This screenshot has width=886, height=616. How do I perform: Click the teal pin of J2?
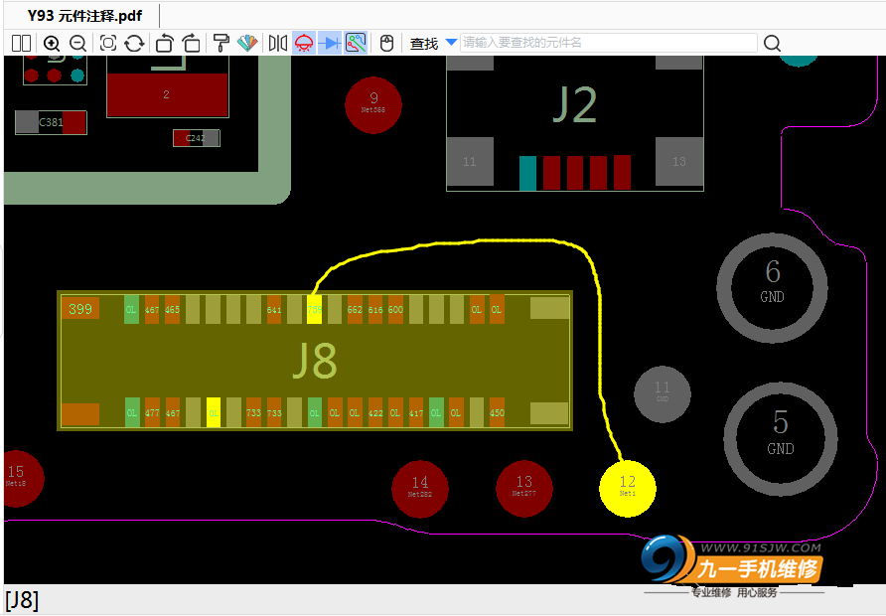point(527,173)
